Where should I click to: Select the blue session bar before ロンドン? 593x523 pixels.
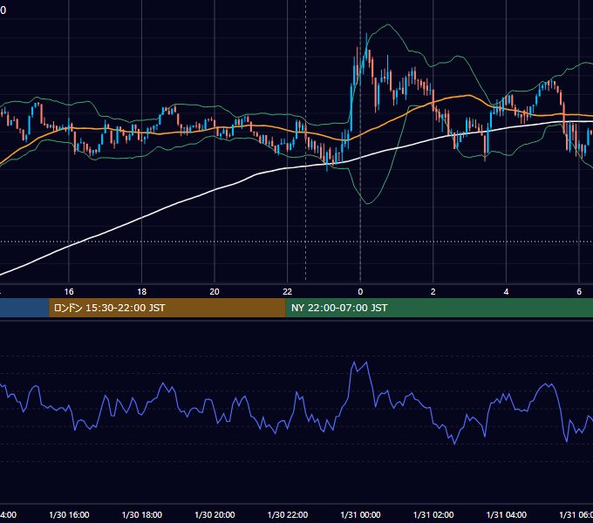tap(24, 308)
